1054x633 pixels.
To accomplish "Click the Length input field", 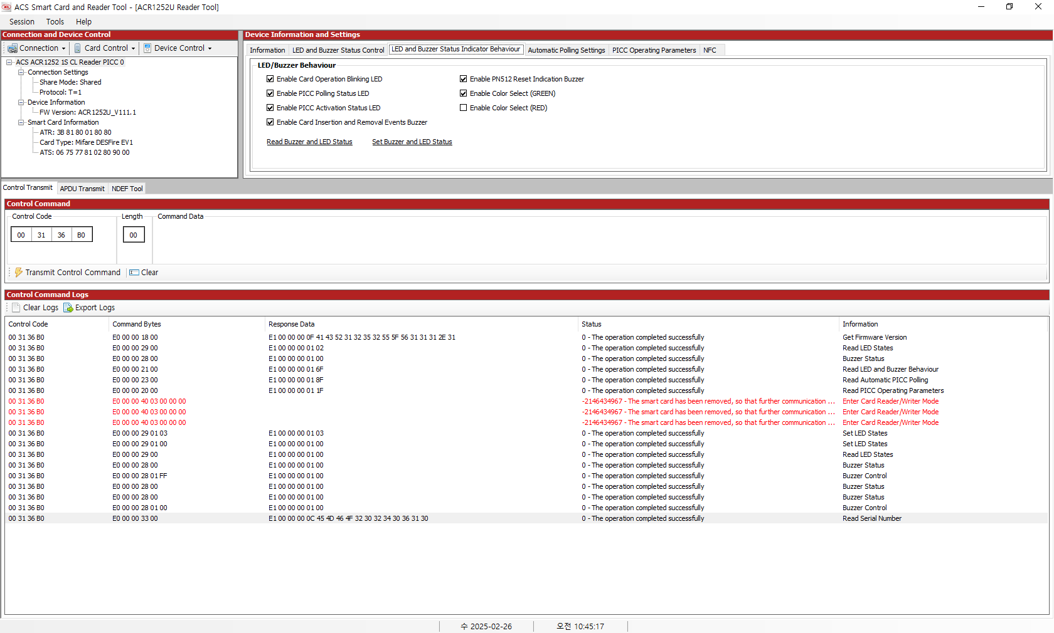I will tap(134, 235).
